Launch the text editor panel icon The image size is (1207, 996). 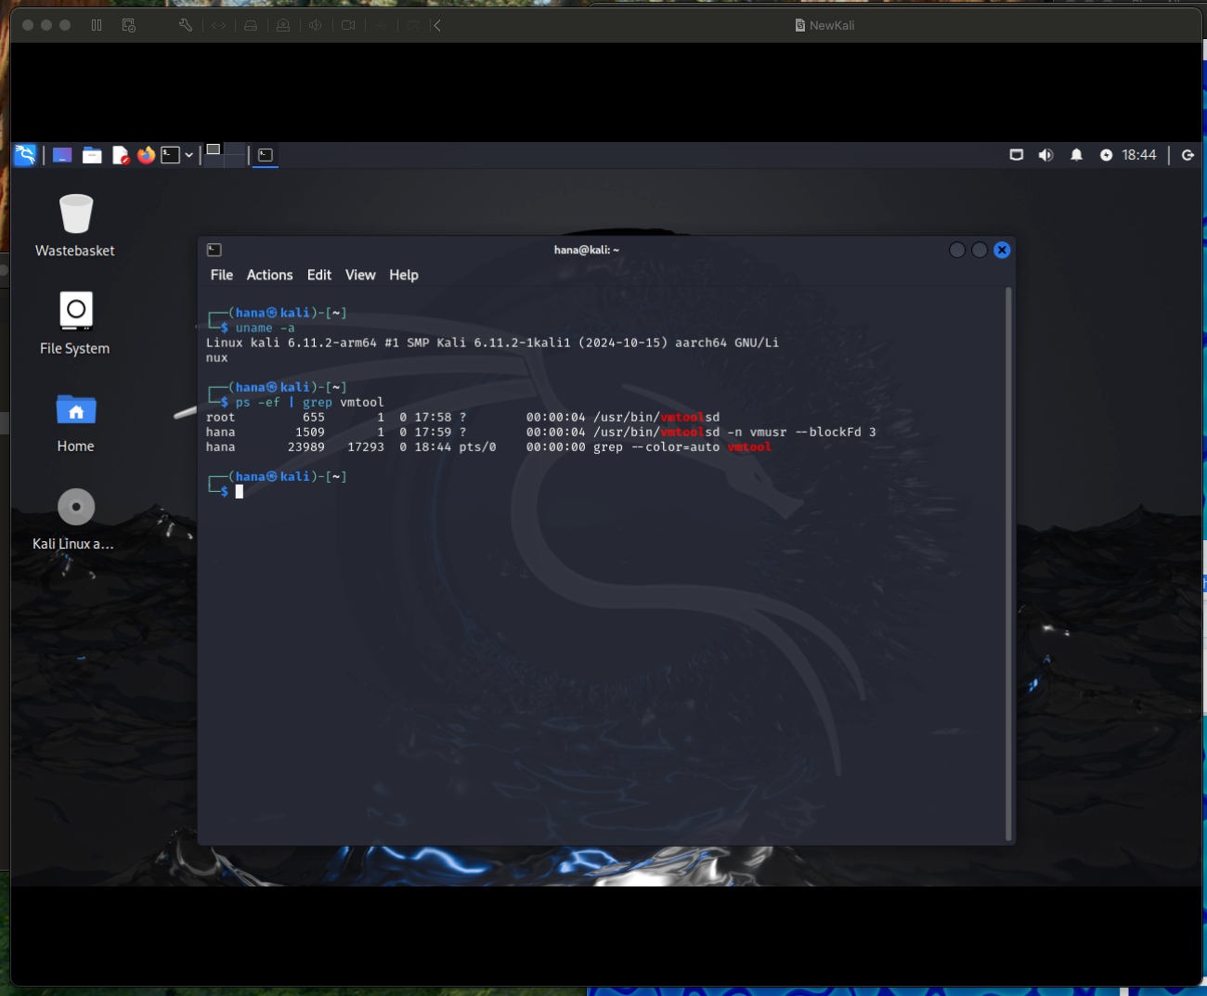point(121,155)
